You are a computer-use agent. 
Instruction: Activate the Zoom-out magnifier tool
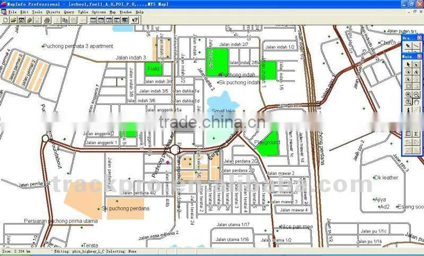[416, 95]
